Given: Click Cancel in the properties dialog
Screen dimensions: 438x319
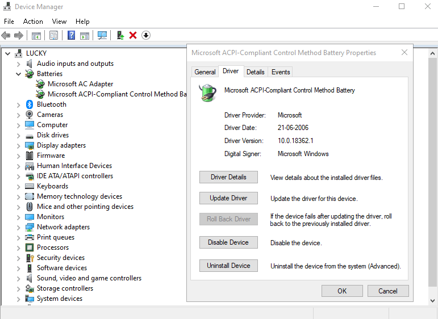Looking at the screenshot, I should click(387, 291).
